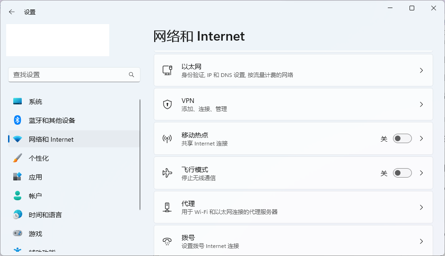Click the VPN shield icon
The image size is (445, 256).
click(x=167, y=104)
